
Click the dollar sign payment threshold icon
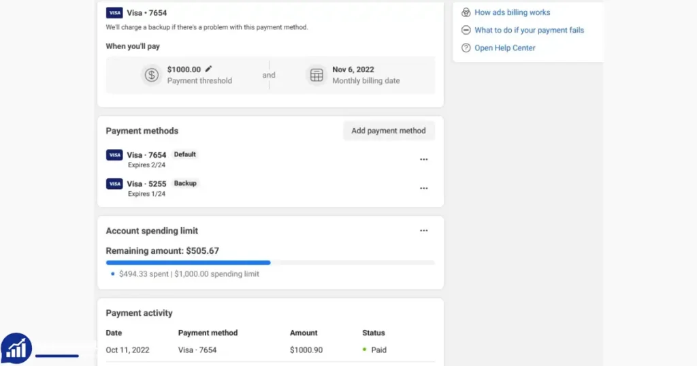152,75
